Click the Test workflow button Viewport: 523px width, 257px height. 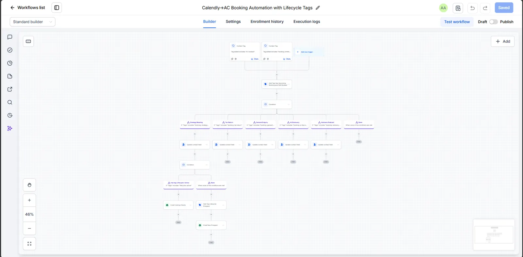coord(457,22)
